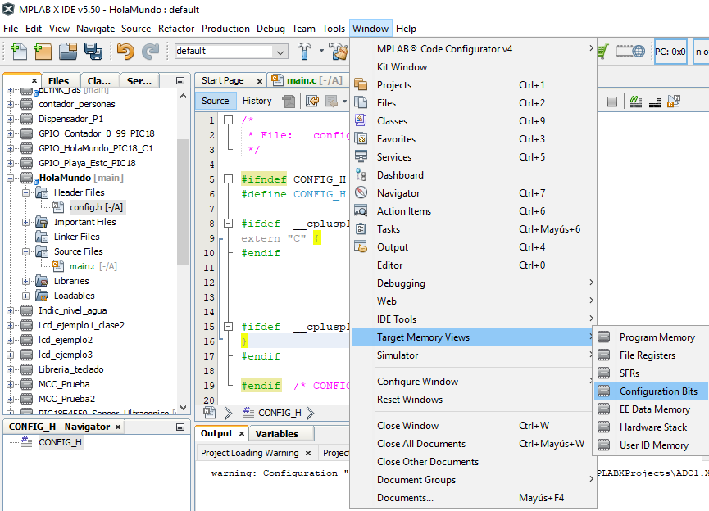Image resolution: width=709 pixels, height=511 pixels.
Task: Close the Start Page tab
Action: (x=260, y=81)
